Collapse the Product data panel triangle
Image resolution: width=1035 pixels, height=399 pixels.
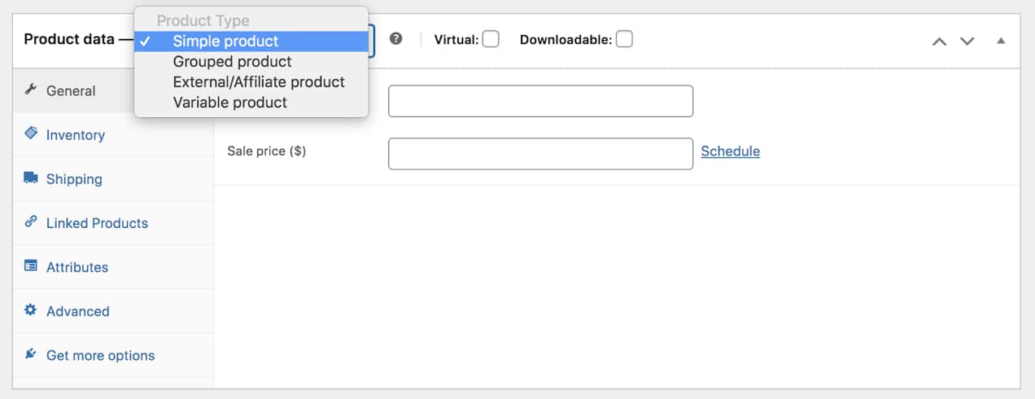[1001, 40]
